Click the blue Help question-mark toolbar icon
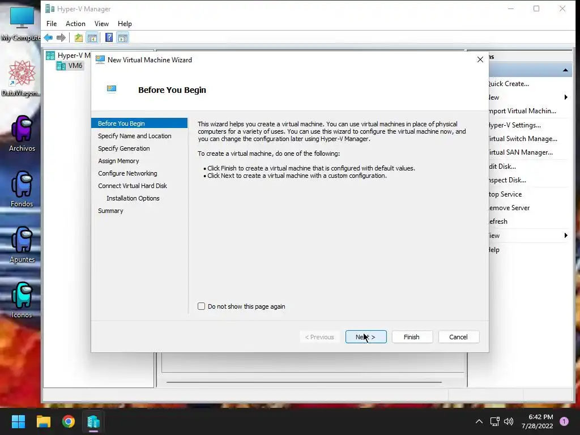Viewport: 580px width, 435px height. [x=109, y=37]
